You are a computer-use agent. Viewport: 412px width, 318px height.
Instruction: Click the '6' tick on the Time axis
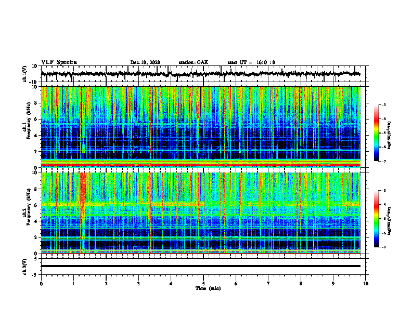tap(236, 284)
